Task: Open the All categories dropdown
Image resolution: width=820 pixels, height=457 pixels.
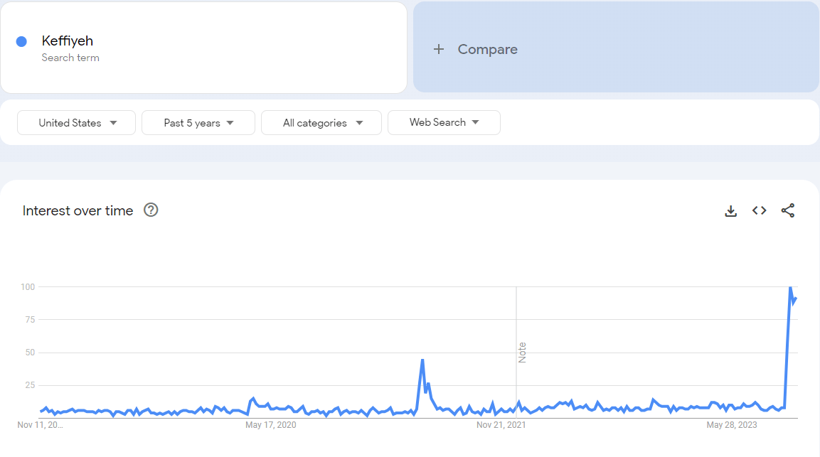Action: click(x=321, y=123)
